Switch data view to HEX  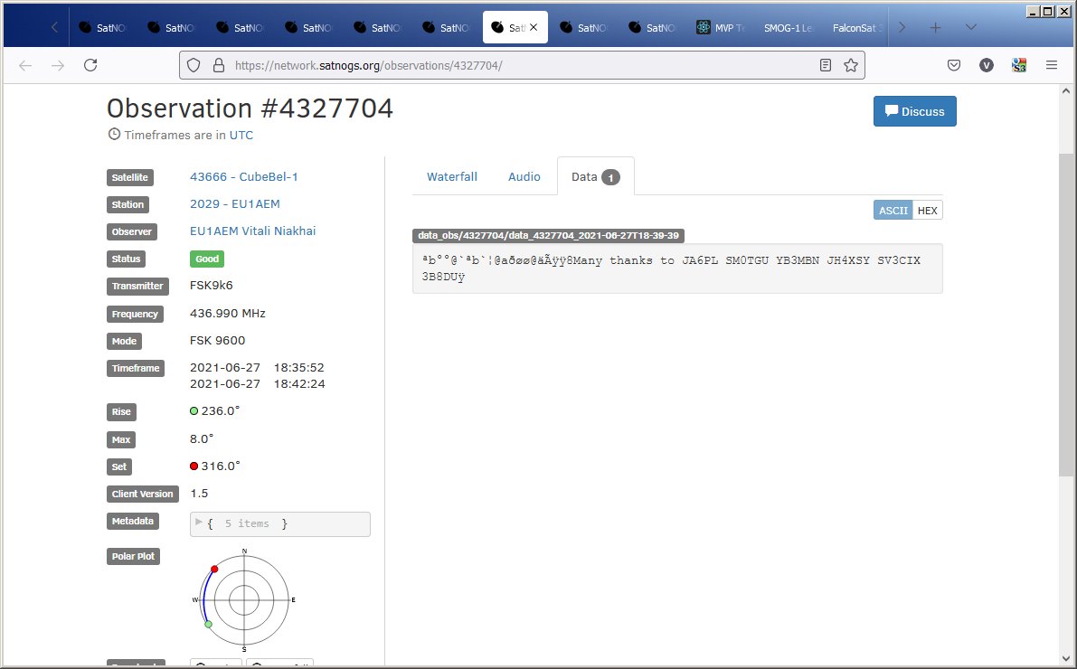pos(927,210)
